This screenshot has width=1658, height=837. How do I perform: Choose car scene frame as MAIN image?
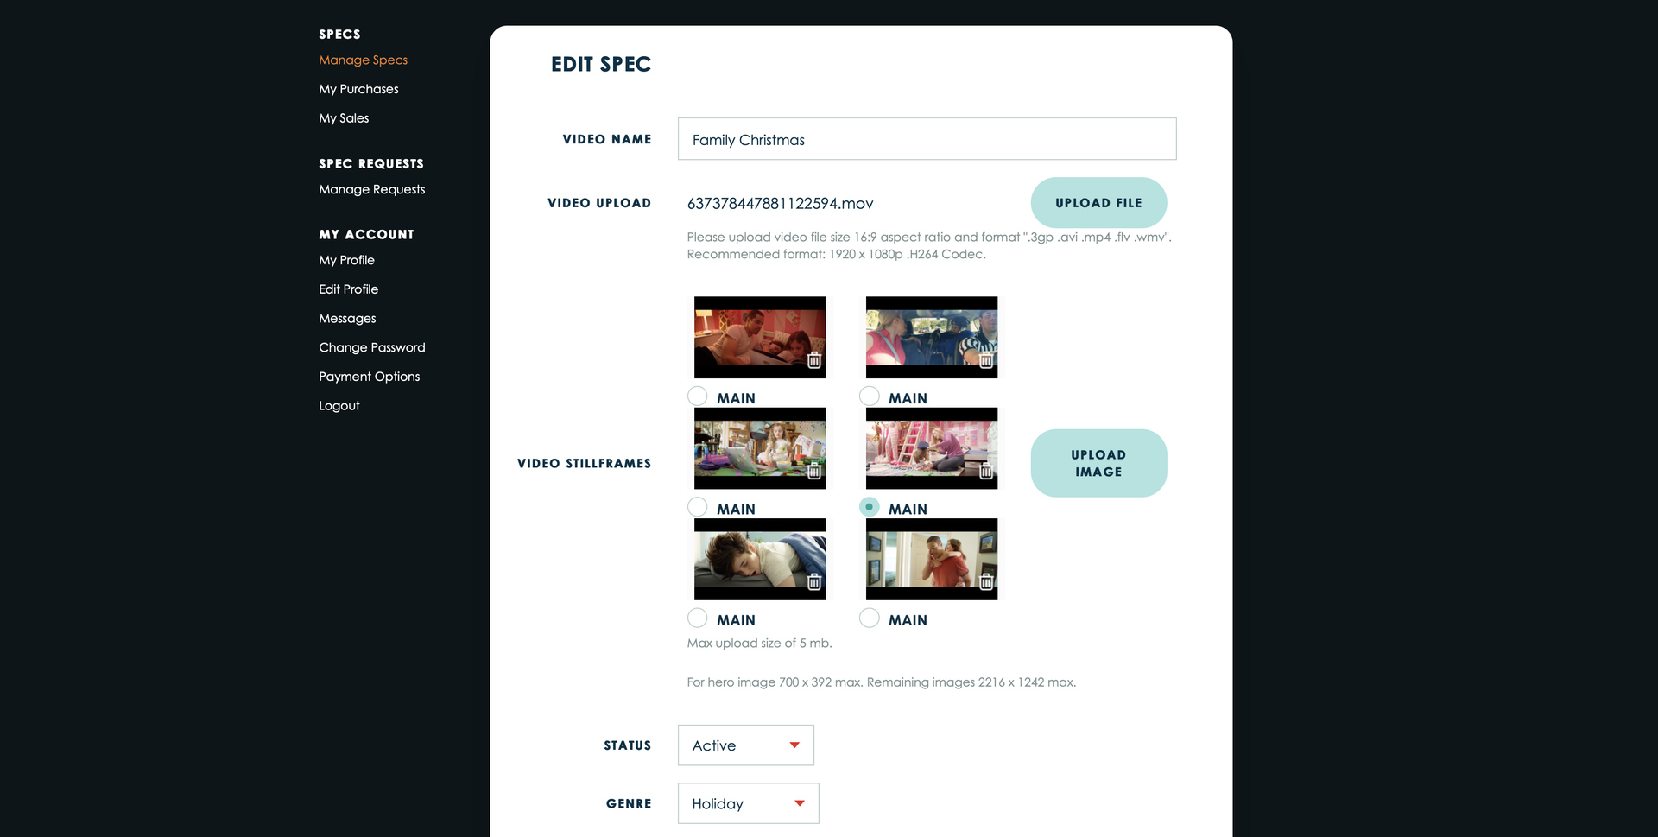pyautogui.click(x=870, y=396)
